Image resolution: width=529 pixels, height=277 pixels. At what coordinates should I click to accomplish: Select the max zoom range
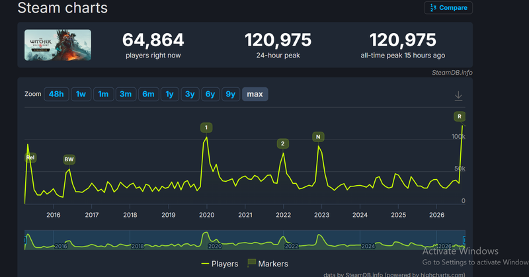tap(255, 94)
